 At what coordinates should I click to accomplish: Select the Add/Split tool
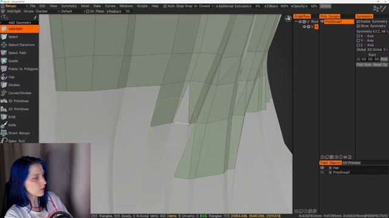click(19, 29)
